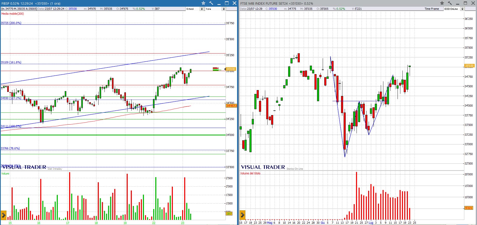This screenshot has width=477, height=225.
Task: Click minimum 'm: 34'775' in FTSE MIB data bar
Action: coord(290,9)
